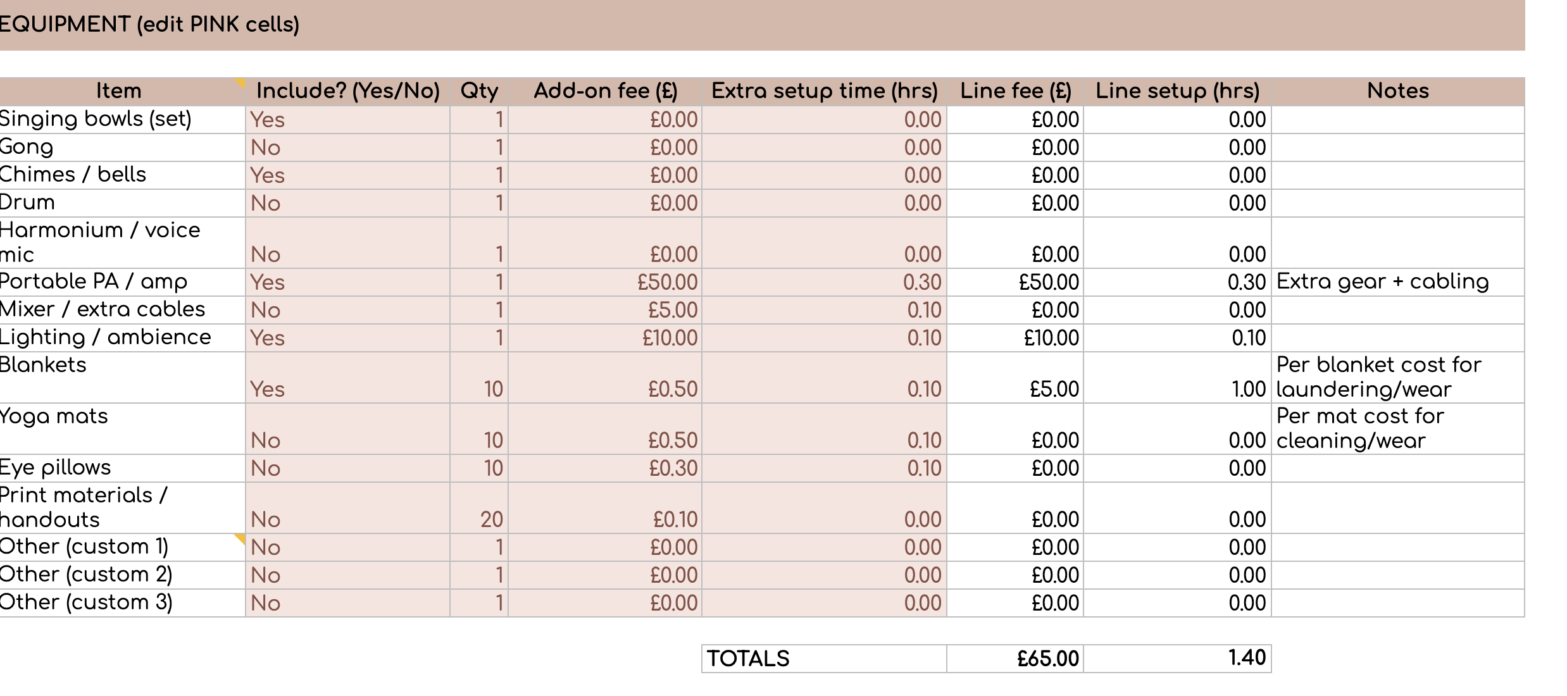Click the Other (custom 1) item cell
Viewport: 1567px width, 696px height.
click(120, 547)
